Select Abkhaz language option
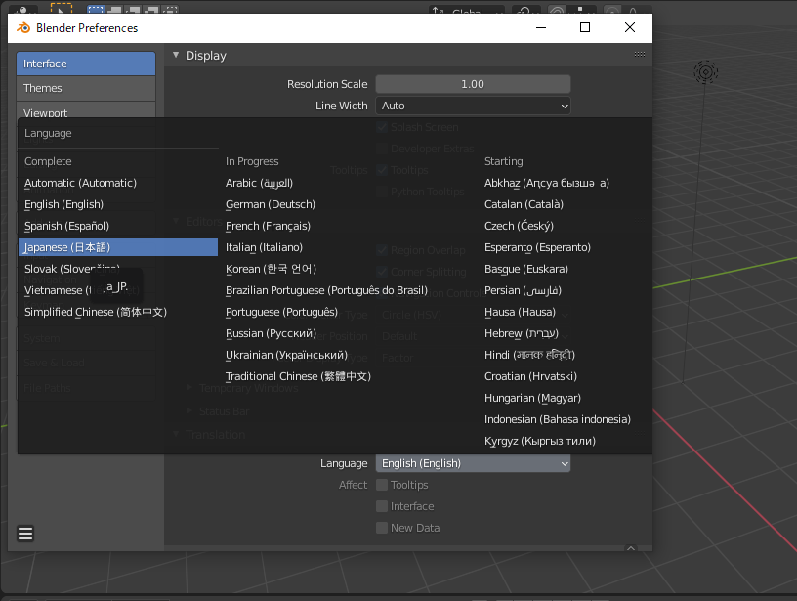Image resolution: width=797 pixels, height=601 pixels. (546, 183)
